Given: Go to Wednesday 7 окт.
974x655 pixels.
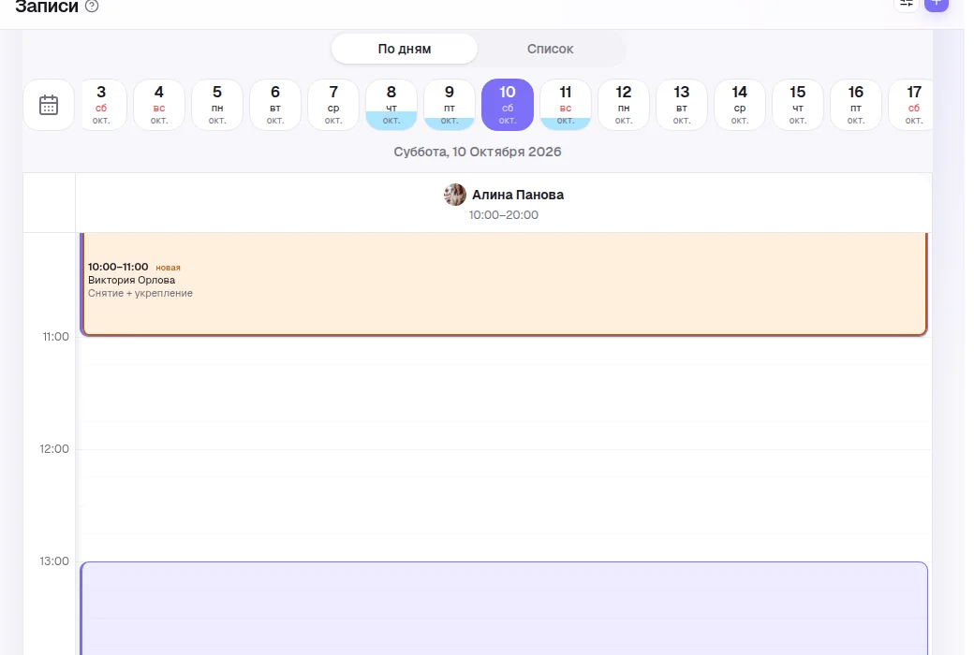Looking at the screenshot, I should click(x=333, y=105).
